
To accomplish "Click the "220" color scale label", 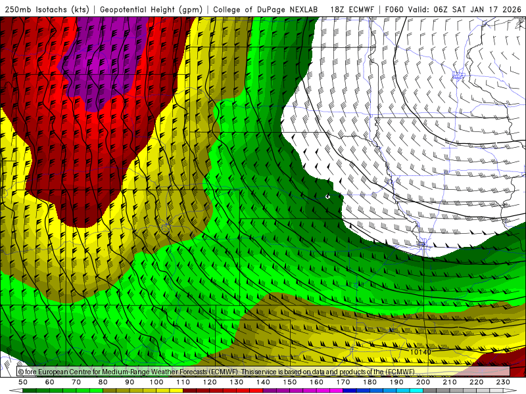I will click(477, 382).
